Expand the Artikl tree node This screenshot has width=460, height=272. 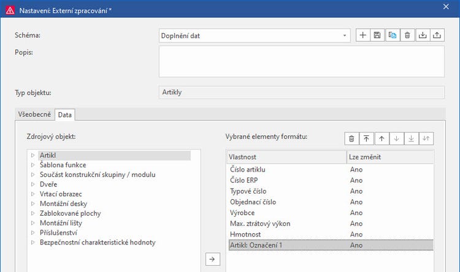(x=33, y=156)
